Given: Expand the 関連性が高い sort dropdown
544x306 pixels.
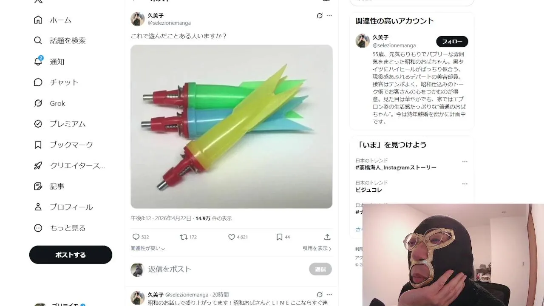Looking at the screenshot, I should 148,248.
